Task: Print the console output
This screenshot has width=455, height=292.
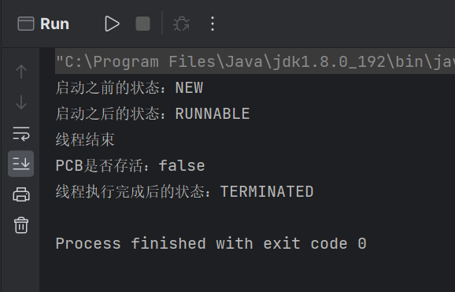Action: (x=21, y=194)
